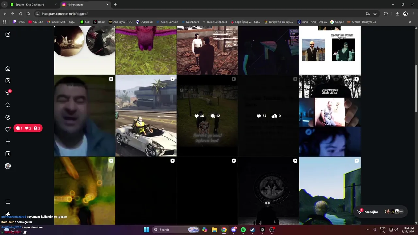Click the notification count popup bubble
418x235 pixels.
28,128
